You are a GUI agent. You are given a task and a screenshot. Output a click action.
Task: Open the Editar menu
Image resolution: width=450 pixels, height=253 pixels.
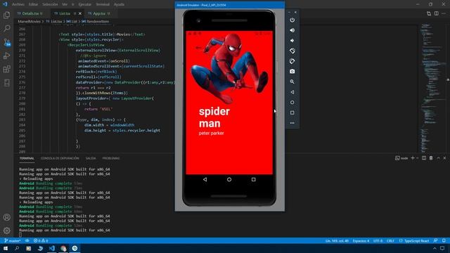pos(33,4)
